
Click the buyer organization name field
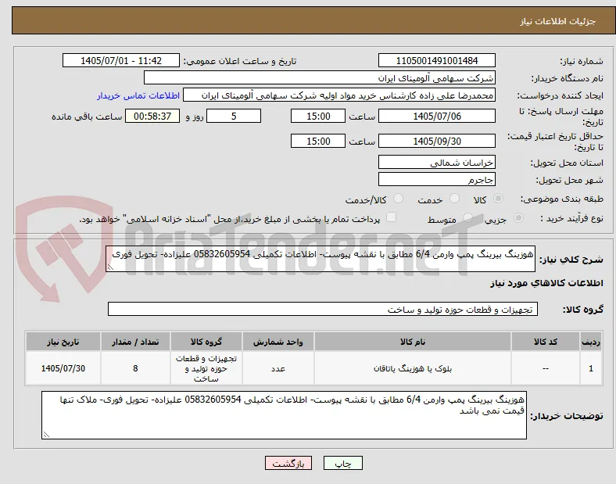tap(320, 77)
